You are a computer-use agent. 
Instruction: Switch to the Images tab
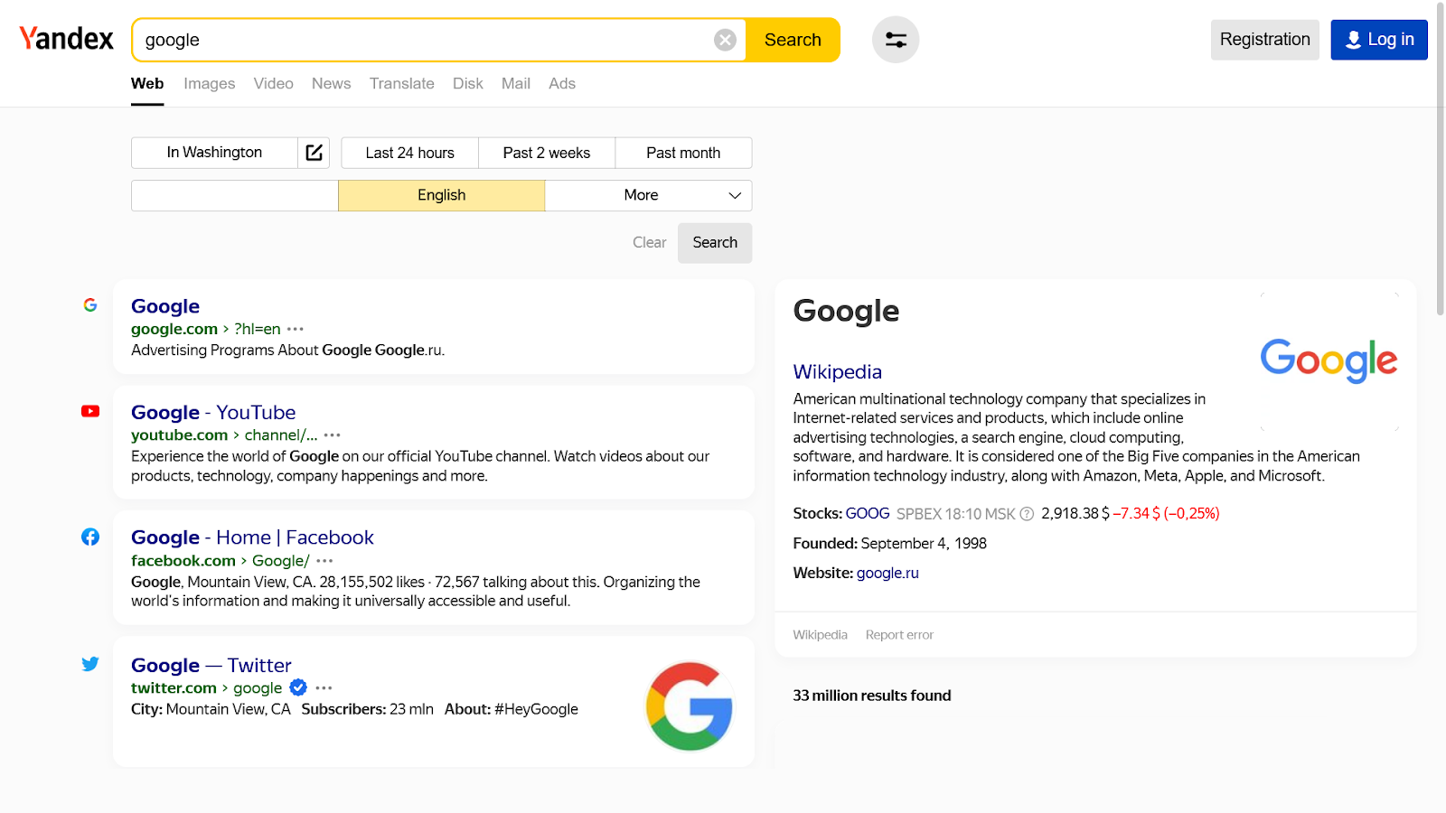tap(210, 83)
